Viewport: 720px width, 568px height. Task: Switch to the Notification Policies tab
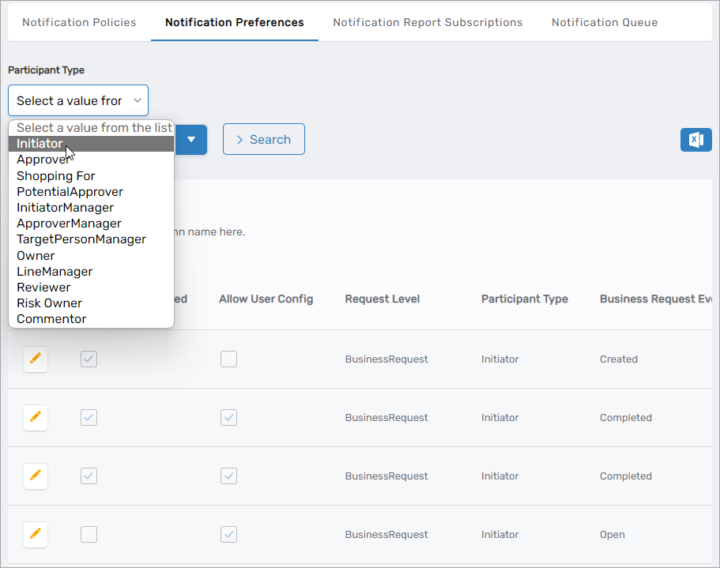coord(78,22)
